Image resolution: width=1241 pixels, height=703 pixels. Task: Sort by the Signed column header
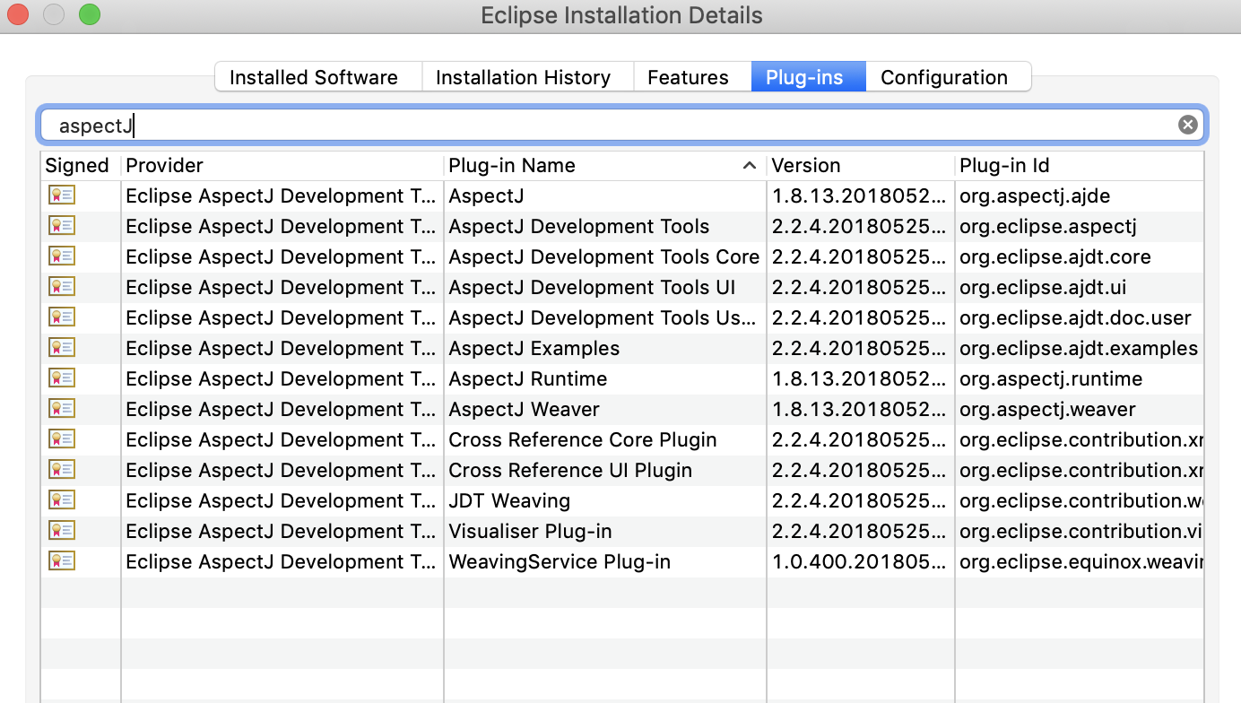tap(81, 166)
